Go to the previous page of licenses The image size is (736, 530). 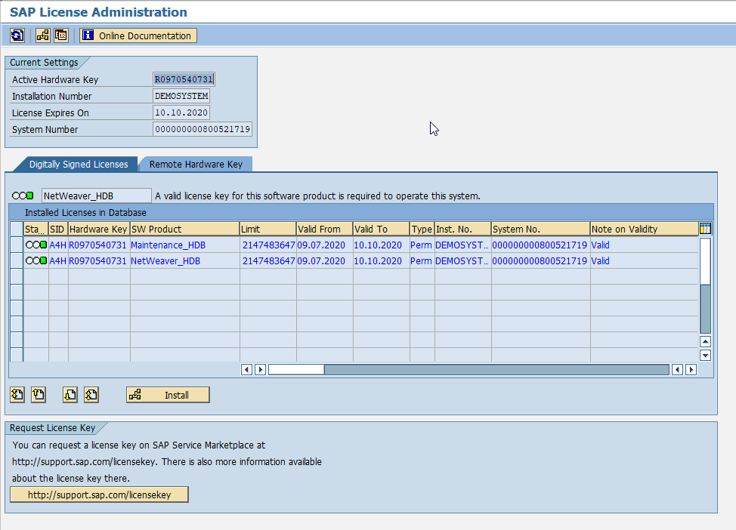click(x=39, y=395)
